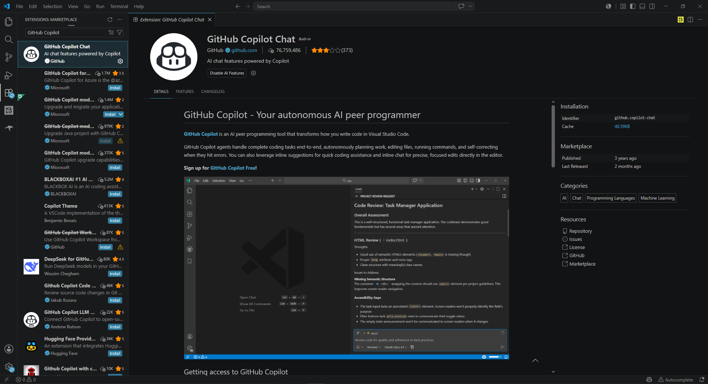Screen dimensions: 708x384
Task: Click the extension details vertical scrollbar
Action: [553, 136]
